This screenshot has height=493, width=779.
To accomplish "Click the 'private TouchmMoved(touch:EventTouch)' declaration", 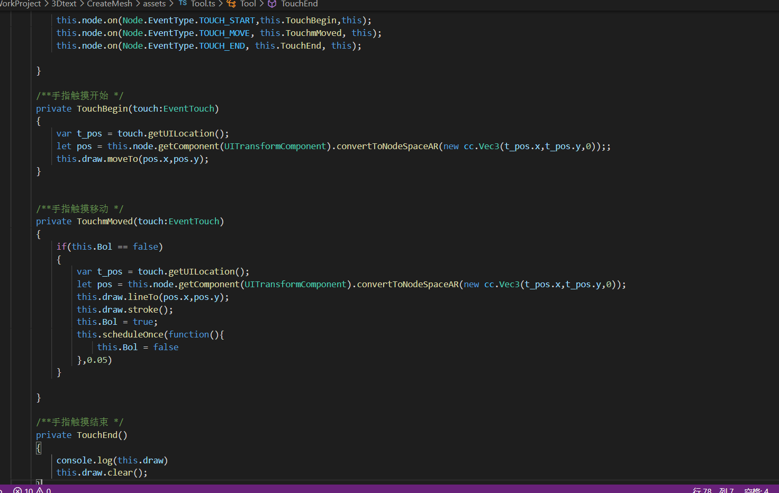I will coord(130,221).
